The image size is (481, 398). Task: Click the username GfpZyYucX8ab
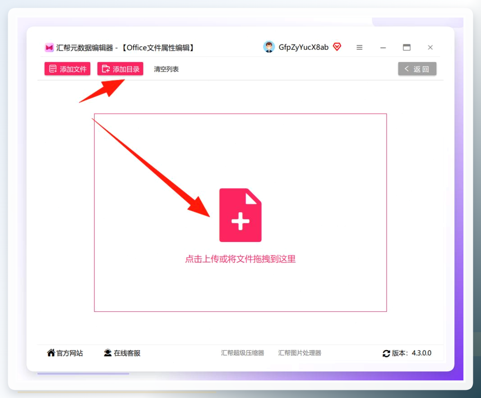point(303,47)
